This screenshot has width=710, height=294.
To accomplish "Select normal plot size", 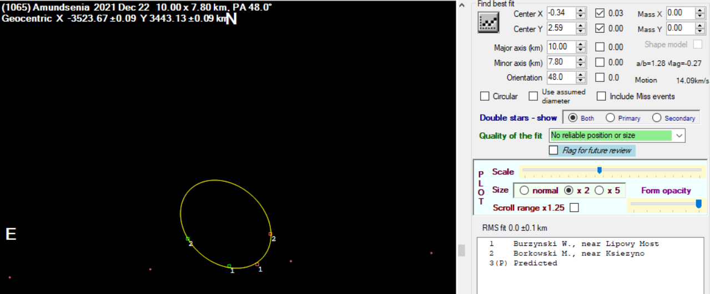I will (524, 190).
